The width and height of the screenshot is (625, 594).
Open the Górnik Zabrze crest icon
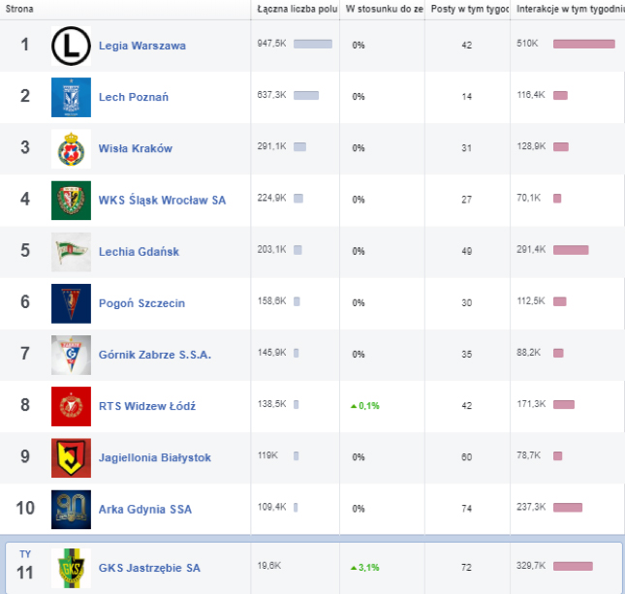[x=71, y=355]
